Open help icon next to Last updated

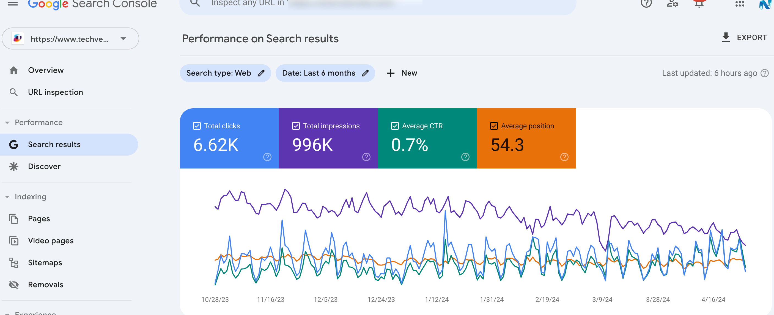click(764, 73)
